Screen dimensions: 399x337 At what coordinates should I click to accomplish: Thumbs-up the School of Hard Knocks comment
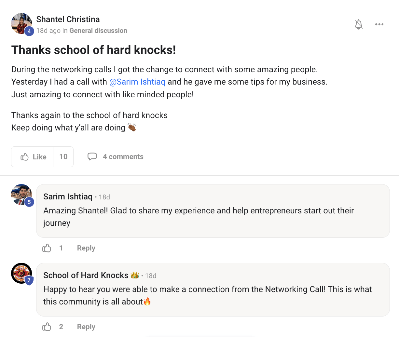point(47,327)
